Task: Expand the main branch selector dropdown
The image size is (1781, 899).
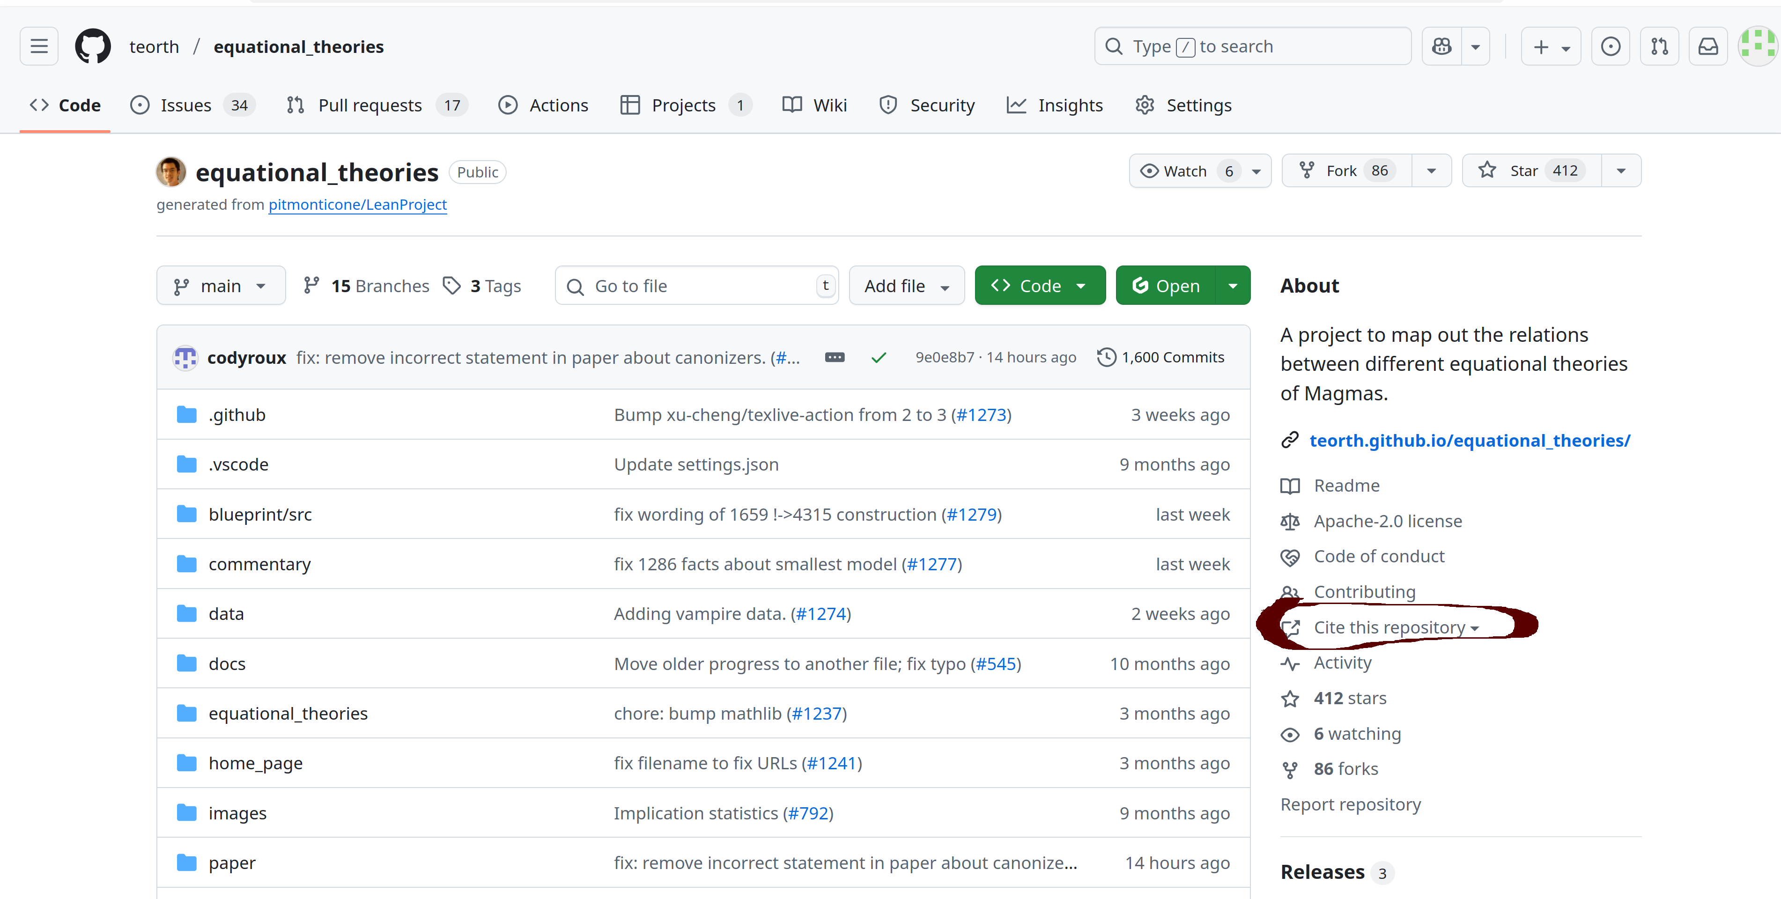Action: click(221, 286)
